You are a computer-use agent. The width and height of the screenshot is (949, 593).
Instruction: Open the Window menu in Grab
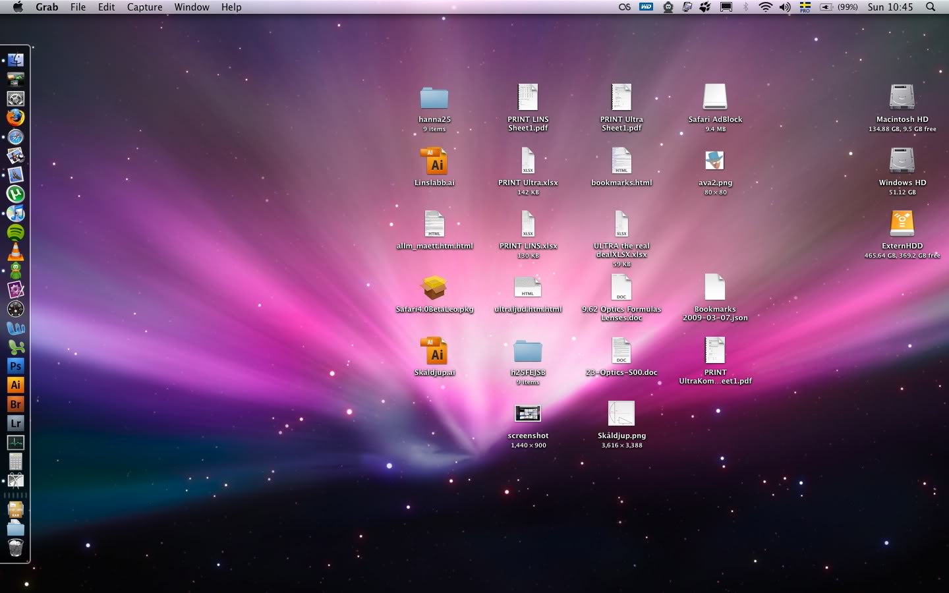click(x=192, y=7)
